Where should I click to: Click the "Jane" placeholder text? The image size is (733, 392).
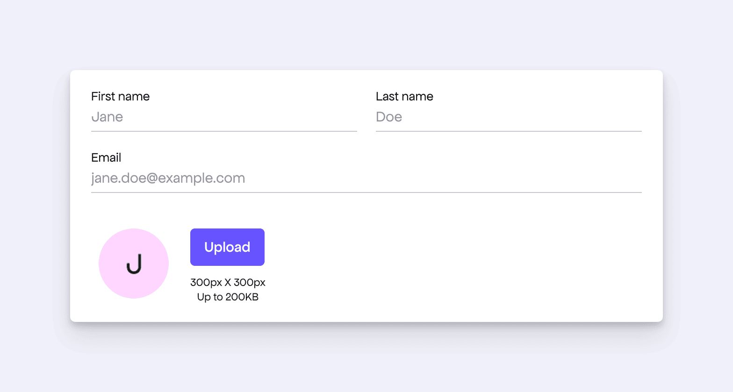coord(107,117)
